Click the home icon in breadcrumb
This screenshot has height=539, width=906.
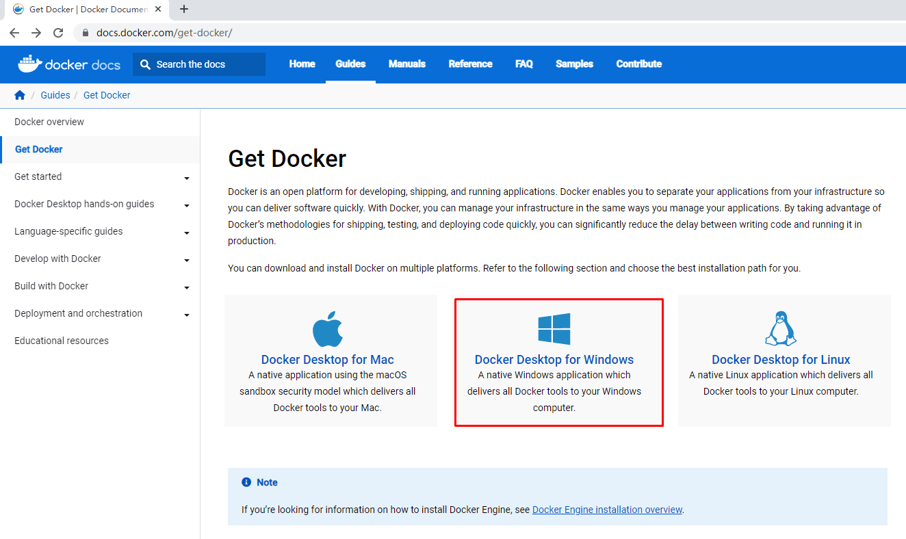pyautogui.click(x=20, y=95)
